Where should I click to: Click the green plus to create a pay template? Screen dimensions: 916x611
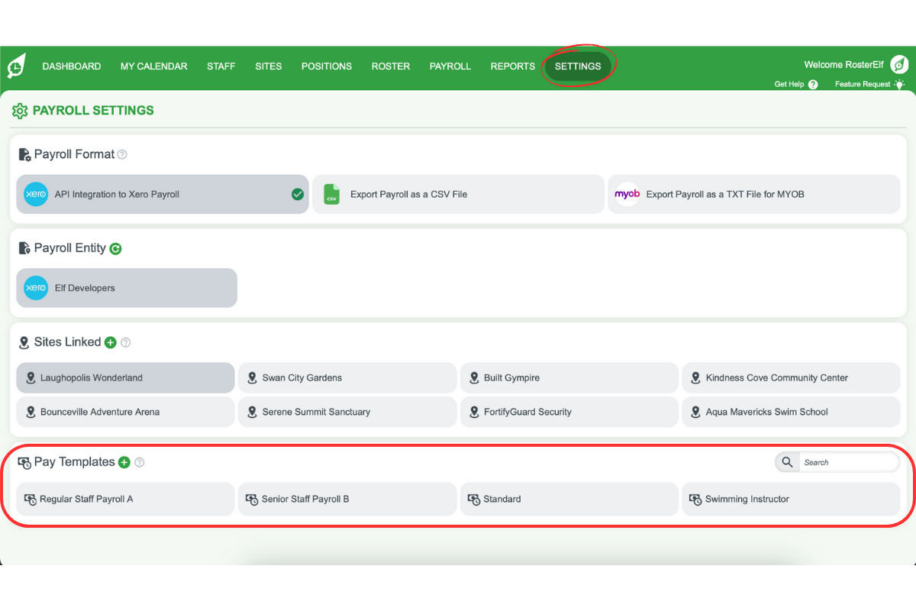point(124,462)
